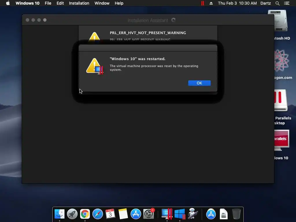
Task: Click the Installation Assistant window title
Action: pos(148,20)
